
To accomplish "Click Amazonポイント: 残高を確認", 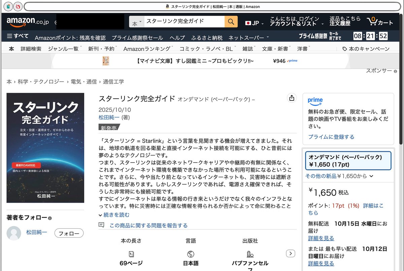I will (70, 38).
